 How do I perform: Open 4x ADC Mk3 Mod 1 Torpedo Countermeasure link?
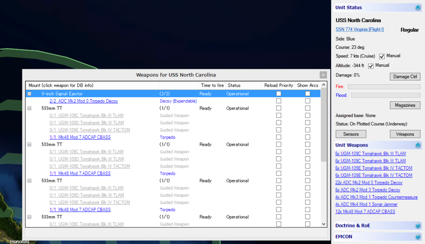376,197
